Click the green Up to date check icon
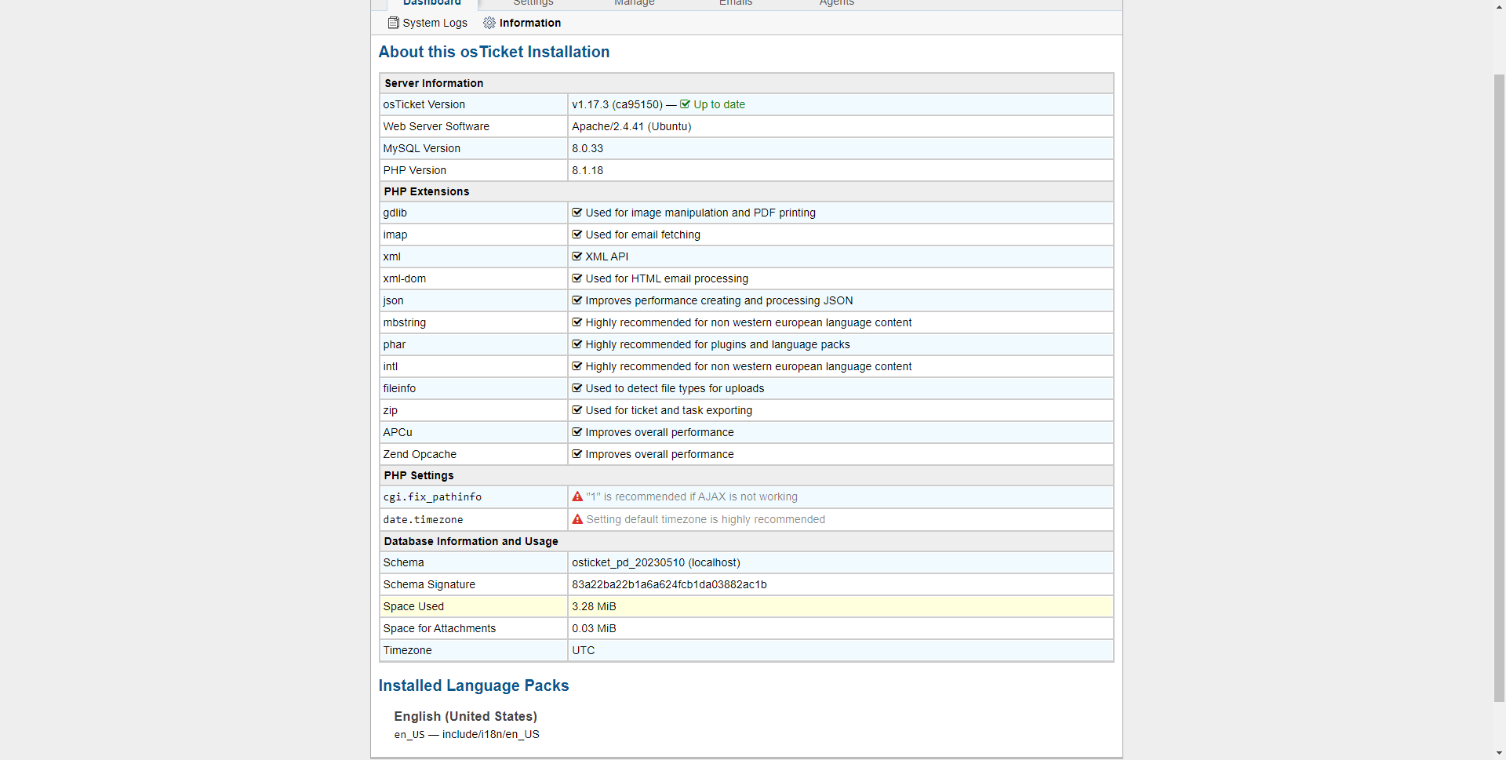The image size is (1506, 760). point(685,104)
